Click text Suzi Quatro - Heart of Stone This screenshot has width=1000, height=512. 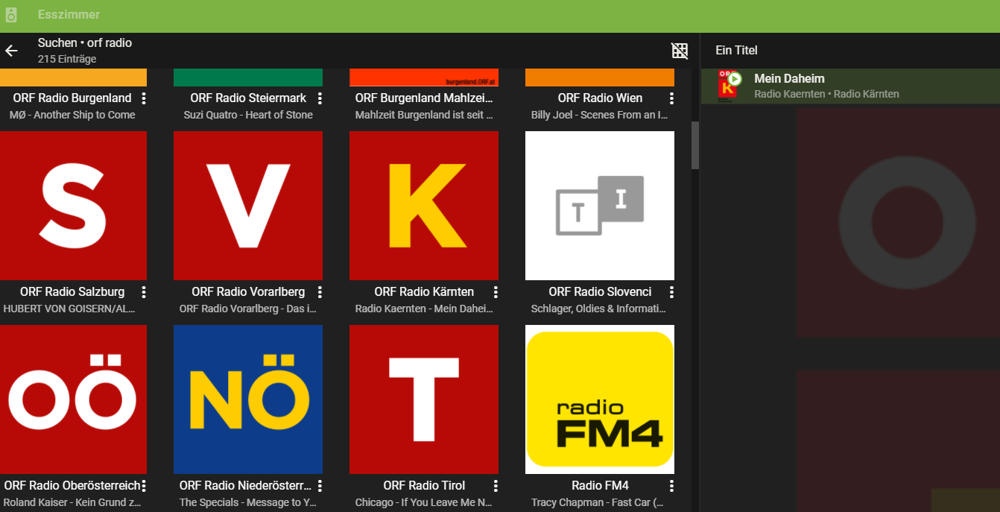(248, 115)
